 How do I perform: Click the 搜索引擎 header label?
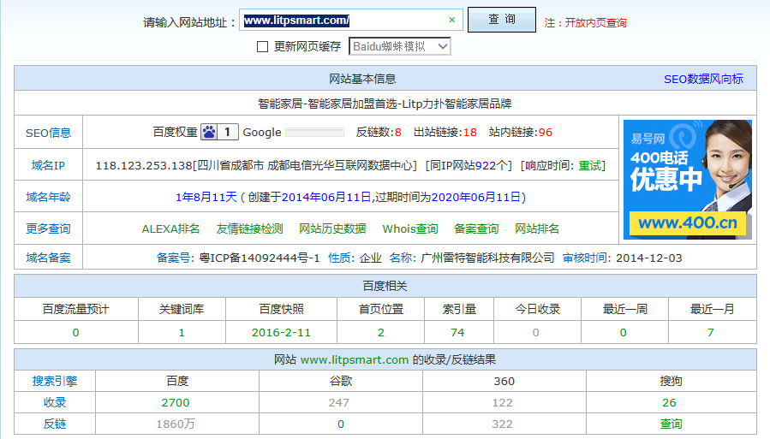coord(55,381)
